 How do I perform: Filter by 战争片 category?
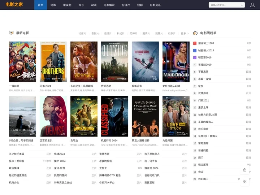point(172,34)
